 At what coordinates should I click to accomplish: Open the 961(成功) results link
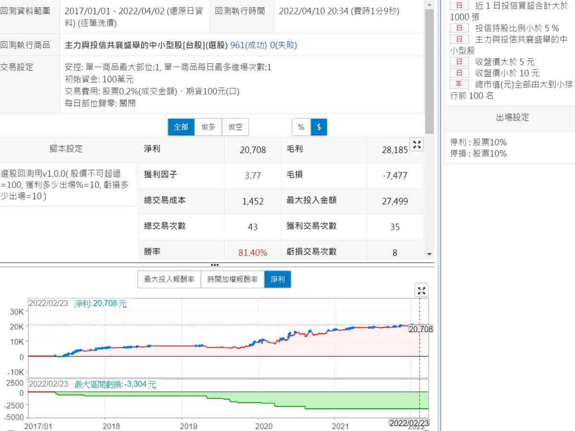(x=249, y=45)
